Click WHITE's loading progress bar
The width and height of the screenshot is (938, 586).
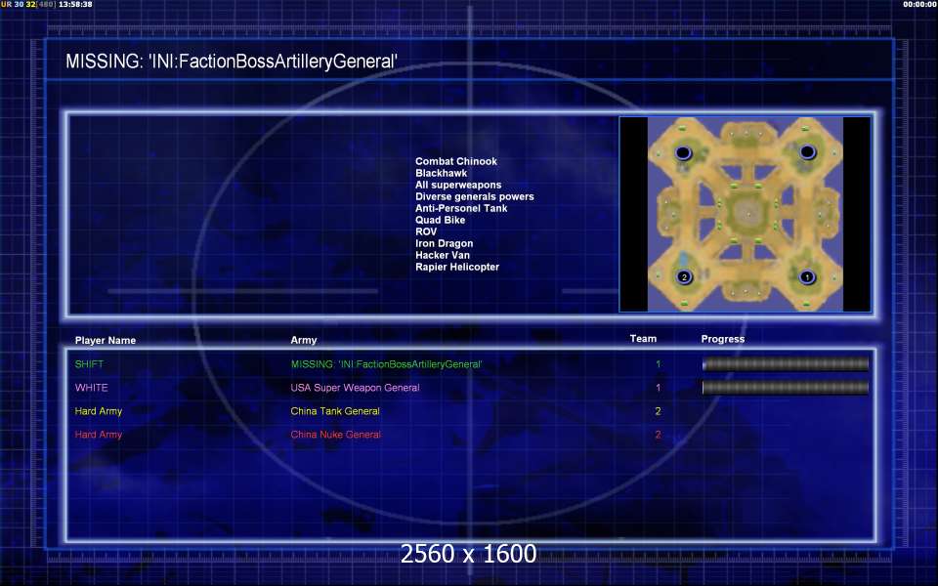786,388
